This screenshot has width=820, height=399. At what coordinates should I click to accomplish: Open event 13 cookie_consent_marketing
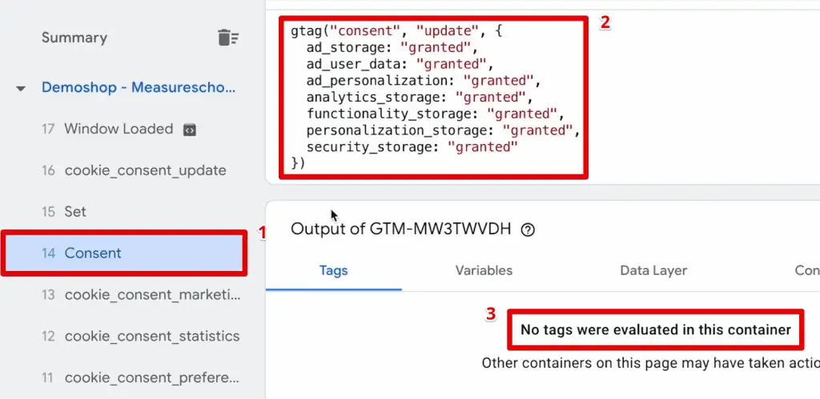pyautogui.click(x=151, y=295)
